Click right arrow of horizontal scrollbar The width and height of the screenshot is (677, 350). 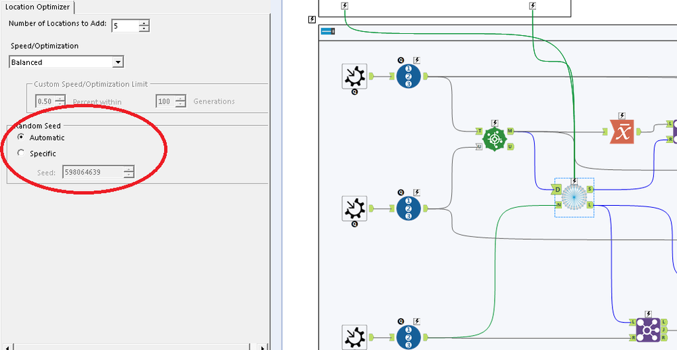pyautogui.click(x=262, y=347)
